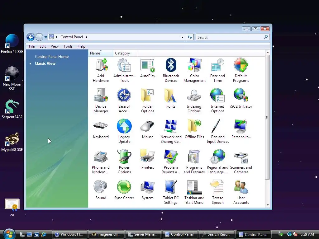Open Default Programs
The height and width of the screenshot is (239, 319).
click(x=241, y=70)
